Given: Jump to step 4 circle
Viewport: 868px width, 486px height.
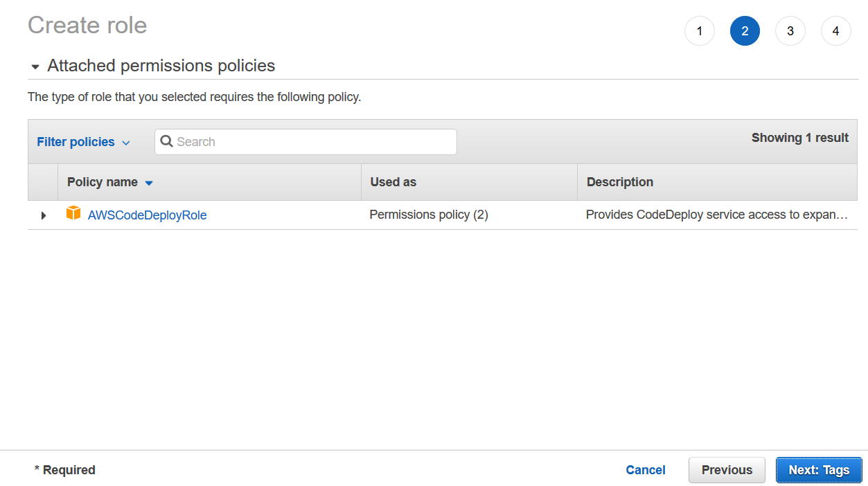Looking at the screenshot, I should pyautogui.click(x=836, y=31).
